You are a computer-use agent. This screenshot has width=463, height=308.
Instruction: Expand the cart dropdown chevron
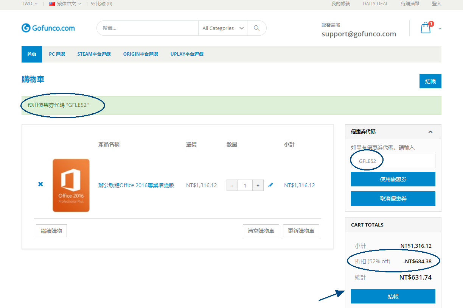click(440, 28)
